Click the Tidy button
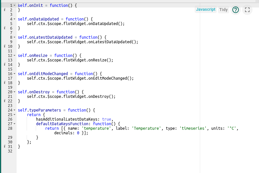Screen dimensions: 259x173 click(223, 9)
